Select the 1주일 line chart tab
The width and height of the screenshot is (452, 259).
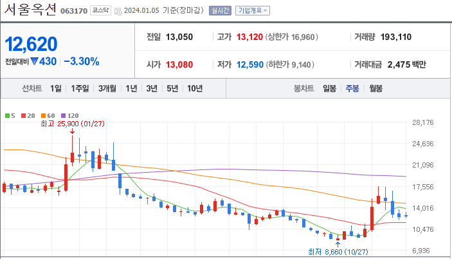(80, 88)
